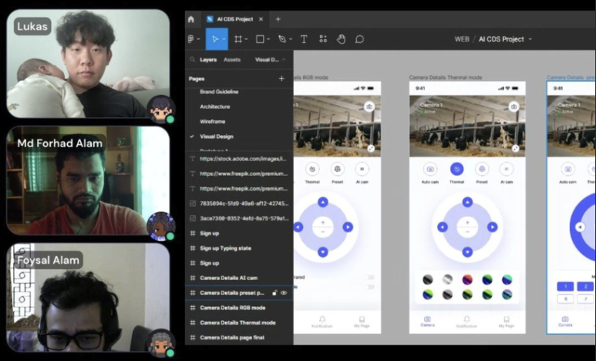Viewport: 596px width, 361px height.
Task: Switch to the AI CDS Project tab
Action: pyautogui.click(x=234, y=19)
